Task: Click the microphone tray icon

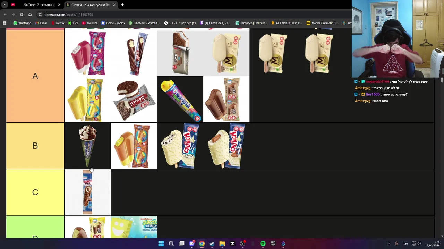Action: pos(396,243)
